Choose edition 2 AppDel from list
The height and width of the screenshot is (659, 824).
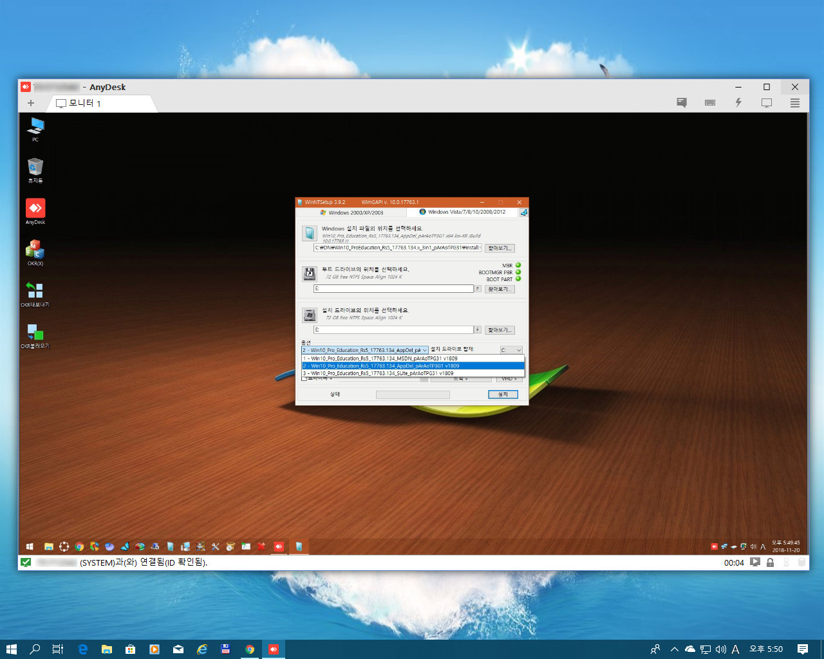pyautogui.click(x=413, y=366)
